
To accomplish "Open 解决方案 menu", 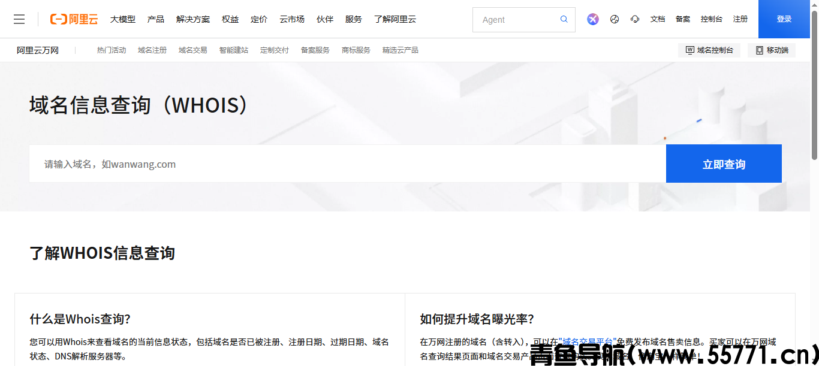I will pyautogui.click(x=193, y=19).
